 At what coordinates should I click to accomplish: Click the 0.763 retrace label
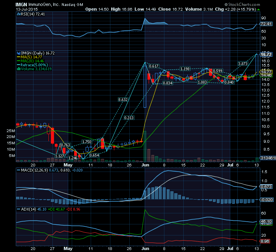pos(65,145)
